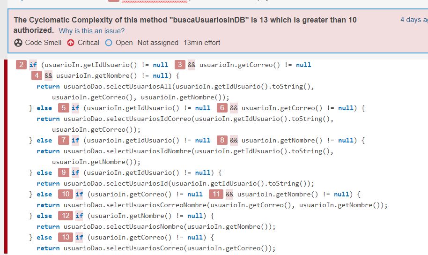Select complexity marker 2
428x255 pixels.
coord(21,65)
